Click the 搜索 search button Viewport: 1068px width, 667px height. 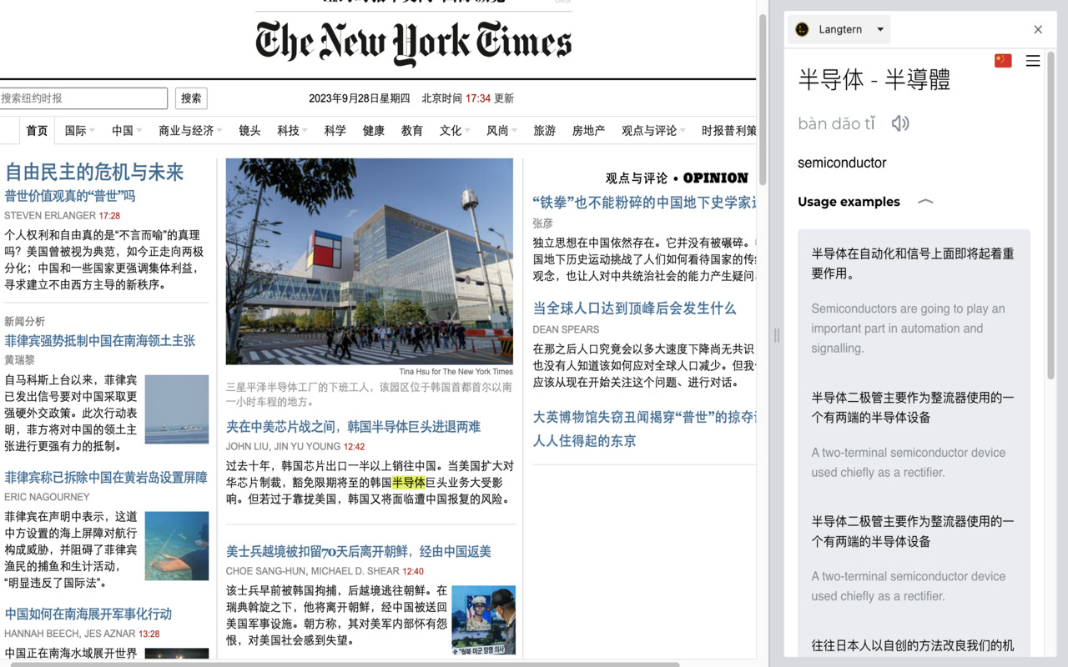[190, 98]
